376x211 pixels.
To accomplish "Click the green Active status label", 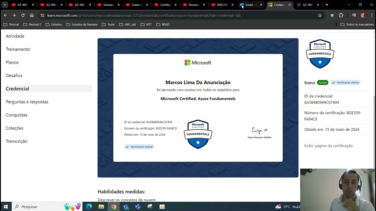I will click(323, 83).
